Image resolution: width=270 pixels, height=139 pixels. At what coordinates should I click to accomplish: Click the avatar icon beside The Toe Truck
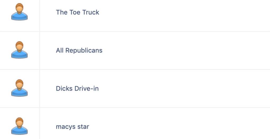(19, 12)
